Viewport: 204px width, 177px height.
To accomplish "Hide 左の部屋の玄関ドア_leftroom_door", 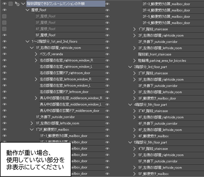I will point(4,92).
